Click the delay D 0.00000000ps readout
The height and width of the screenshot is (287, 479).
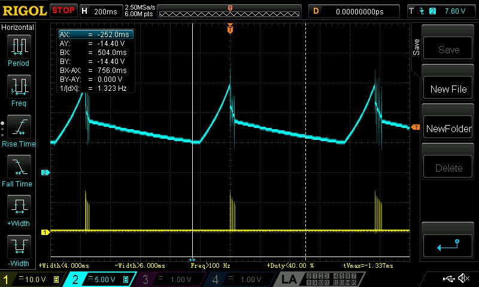[354, 11]
